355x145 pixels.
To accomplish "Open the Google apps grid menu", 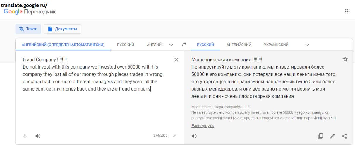I will coord(347,11).
